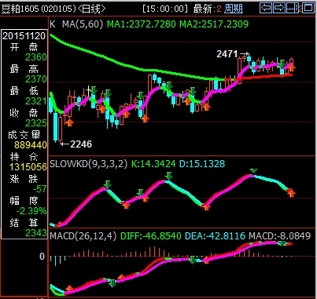This screenshot has height=299, width=317.
Task: Click the orange buy arrow beside 2246 low
Action: click(x=69, y=122)
